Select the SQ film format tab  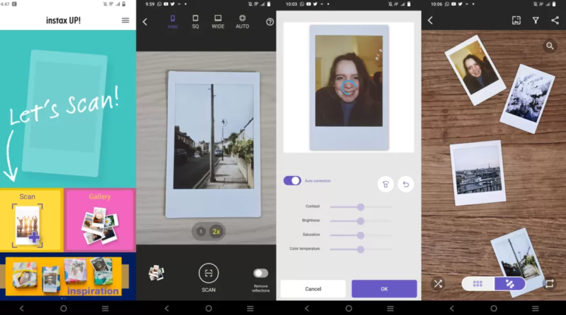click(195, 22)
